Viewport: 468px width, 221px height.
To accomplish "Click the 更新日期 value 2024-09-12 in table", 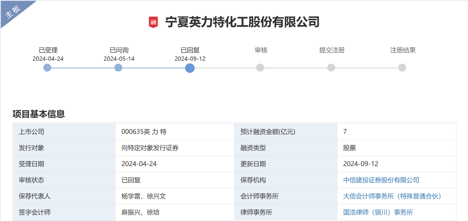I will click(x=361, y=164).
